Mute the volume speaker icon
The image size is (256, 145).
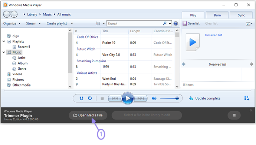154,98
